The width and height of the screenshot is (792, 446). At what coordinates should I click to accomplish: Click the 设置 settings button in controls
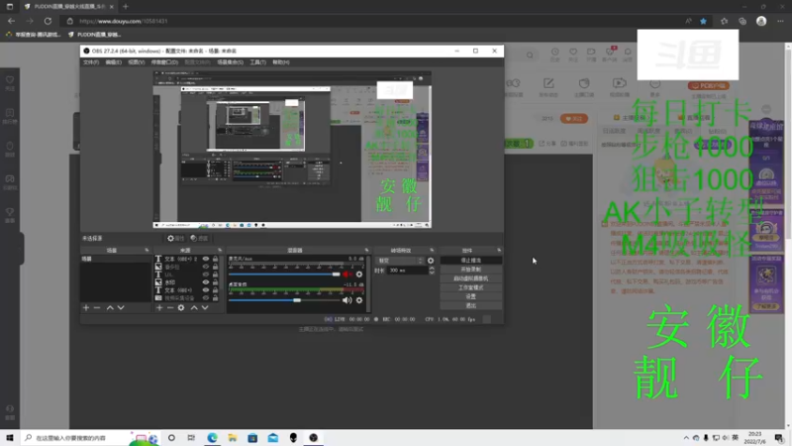coord(471,296)
